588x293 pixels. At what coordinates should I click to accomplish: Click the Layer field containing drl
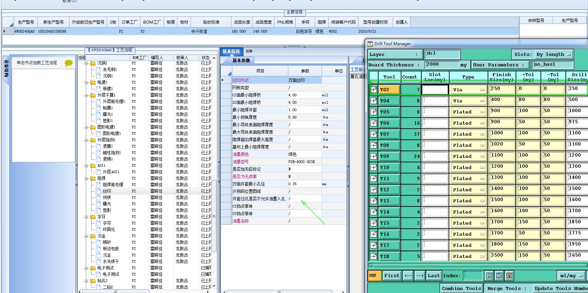point(443,54)
